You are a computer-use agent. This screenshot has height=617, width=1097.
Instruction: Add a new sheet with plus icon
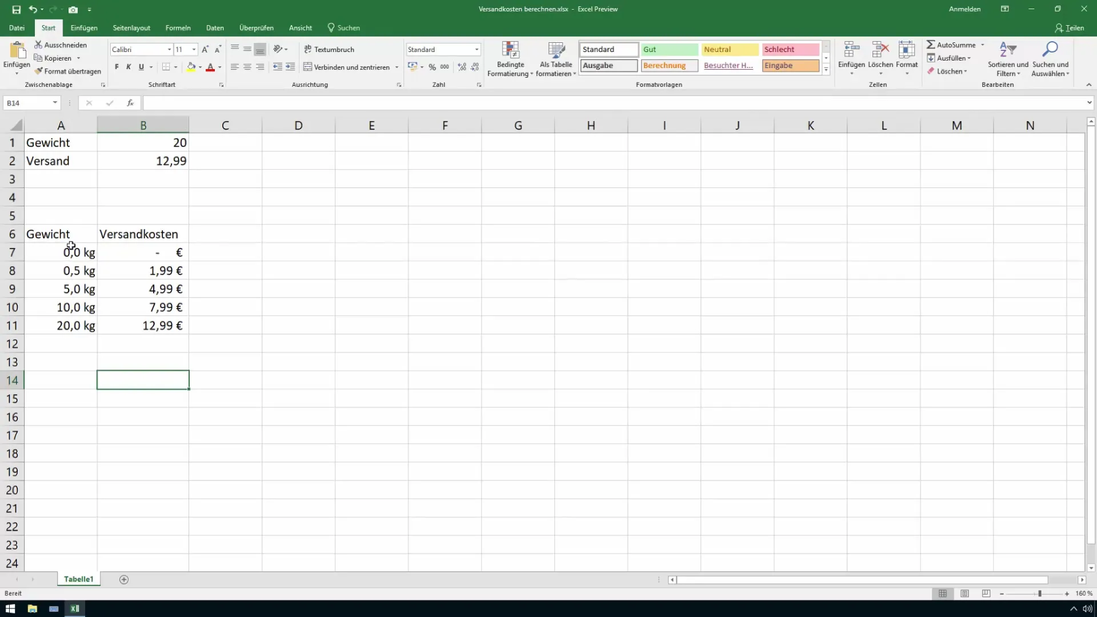[x=124, y=579]
